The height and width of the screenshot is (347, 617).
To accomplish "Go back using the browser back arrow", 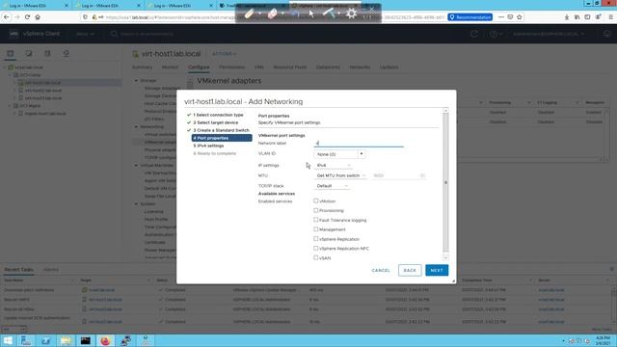I will tap(7, 17).
